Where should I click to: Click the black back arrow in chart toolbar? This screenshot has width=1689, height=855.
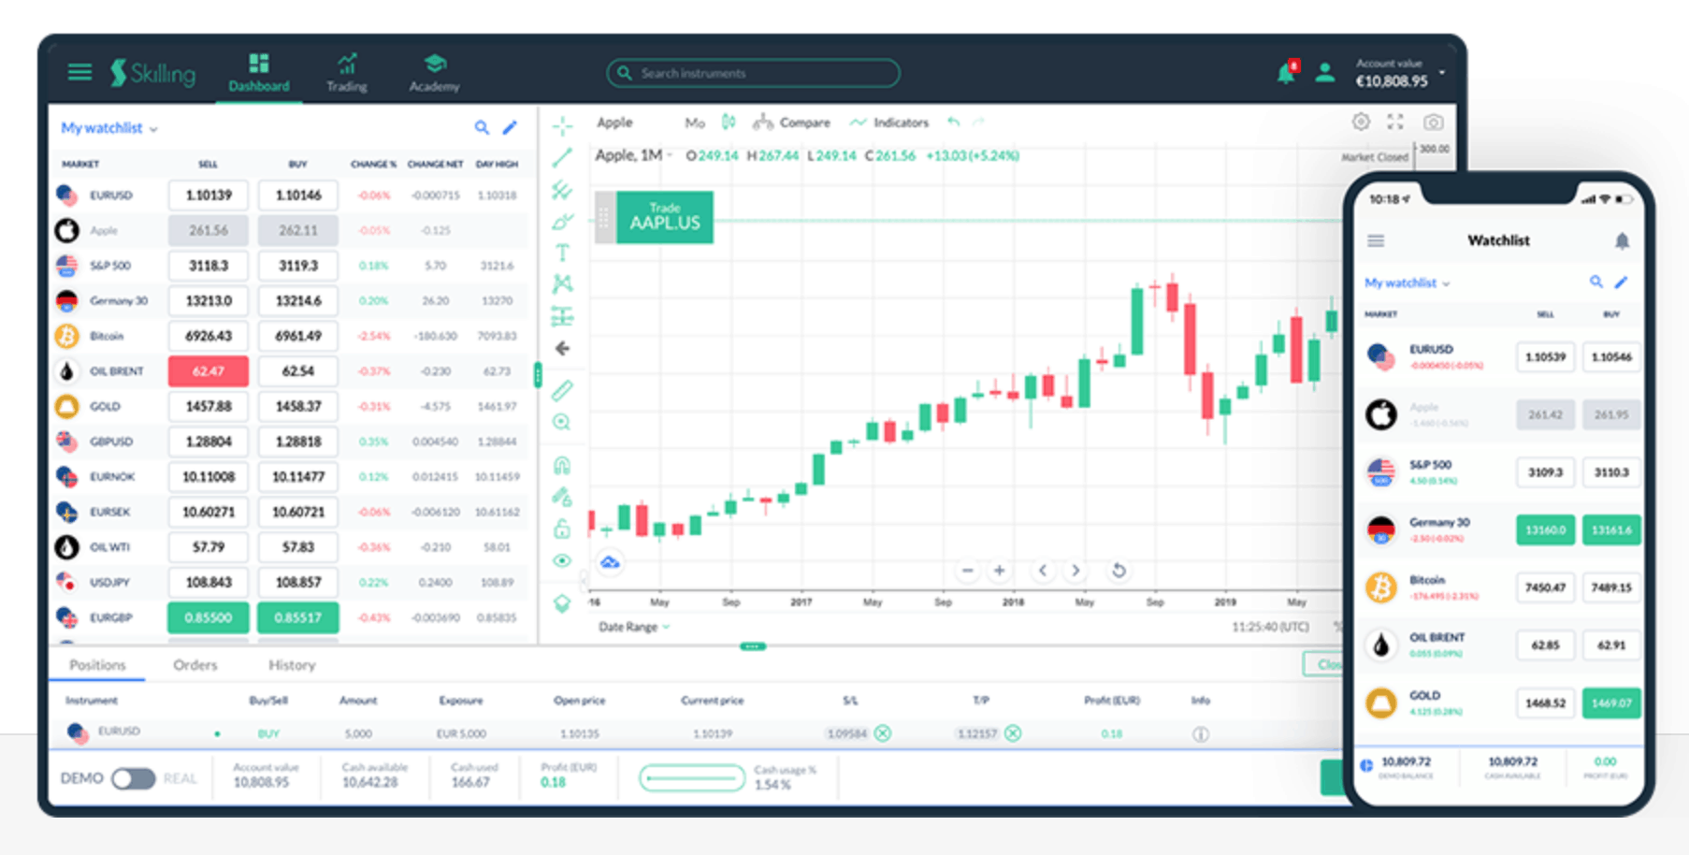(562, 349)
